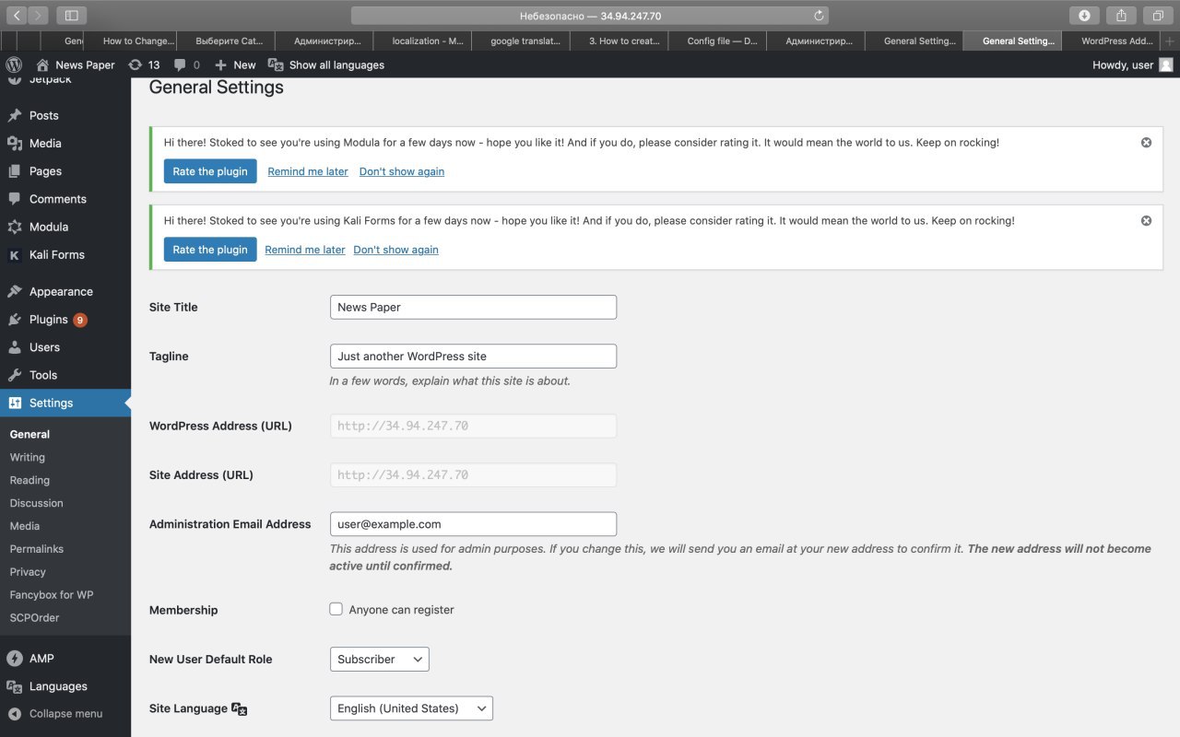
Task: Go to Permalinks settings submenu
Action: point(37,549)
